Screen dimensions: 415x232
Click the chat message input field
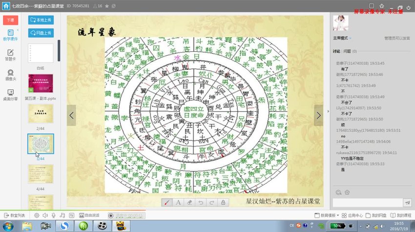tap(368, 203)
